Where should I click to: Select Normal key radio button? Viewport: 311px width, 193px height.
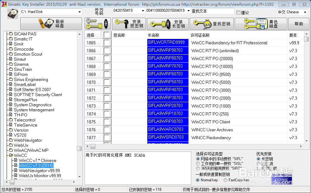(x=198, y=180)
